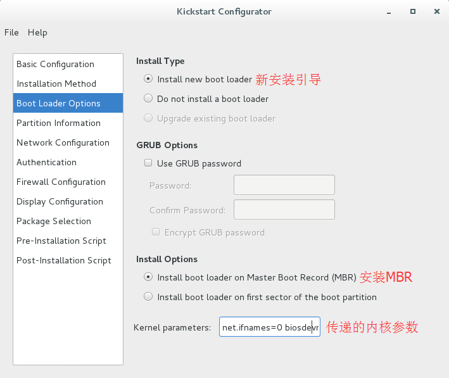Go to Installation Method section
This screenshot has height=378, width=449.
68,84
